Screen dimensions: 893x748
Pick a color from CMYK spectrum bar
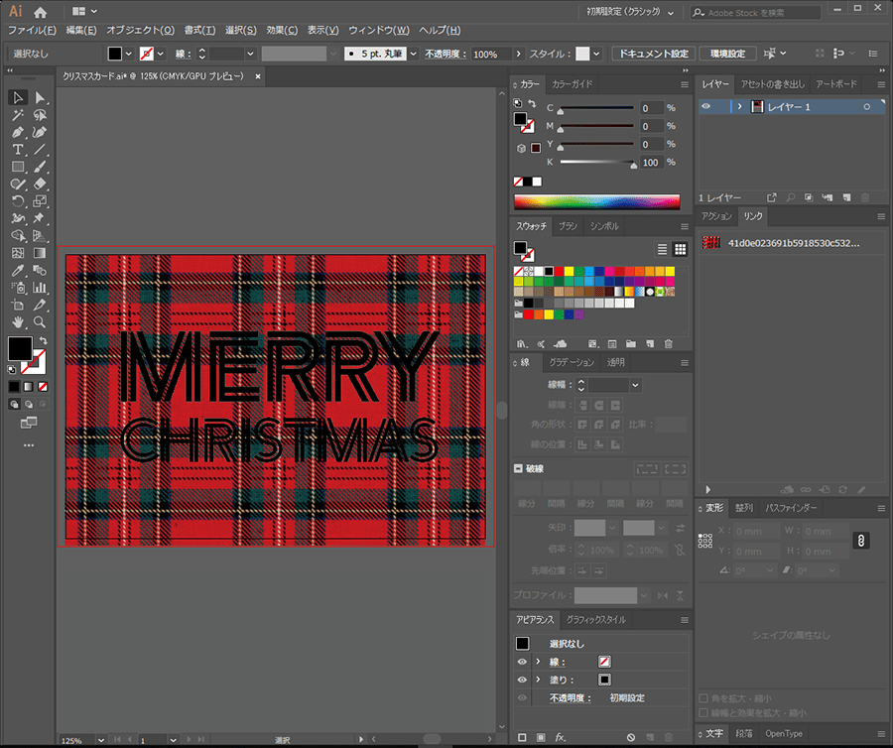(x=597, y=202)
